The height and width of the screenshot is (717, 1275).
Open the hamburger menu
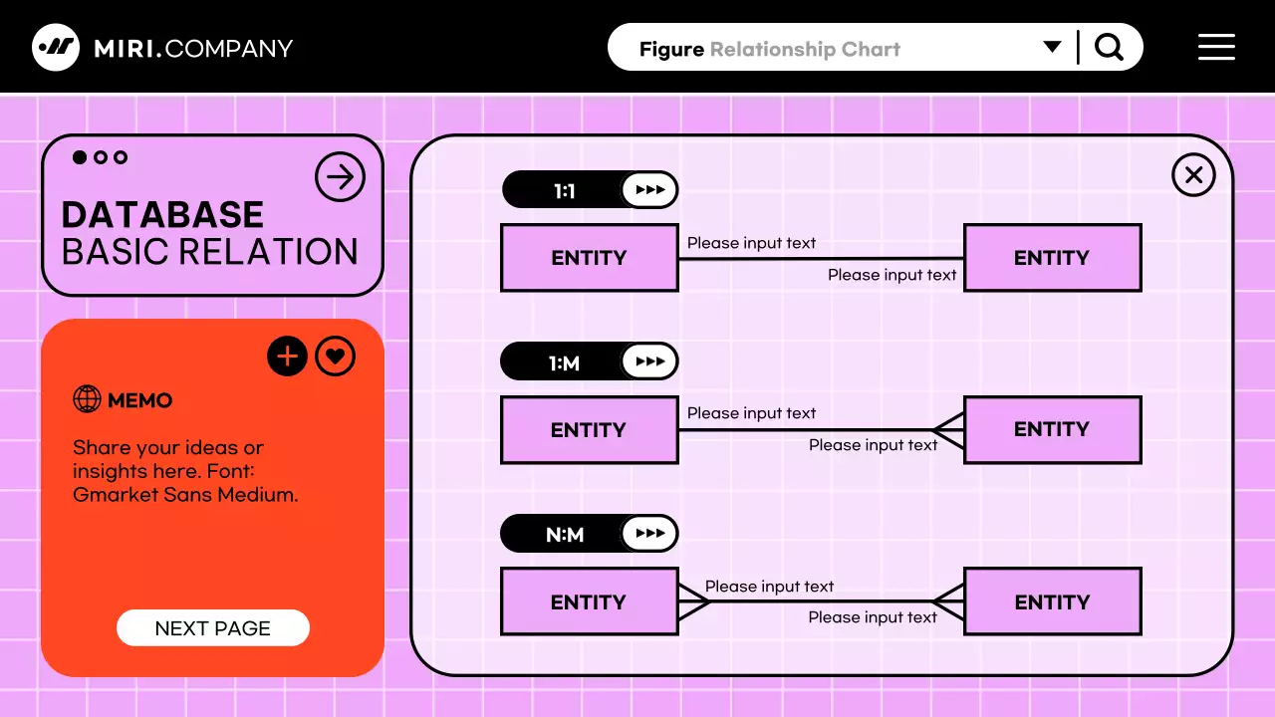(1216, 47)
